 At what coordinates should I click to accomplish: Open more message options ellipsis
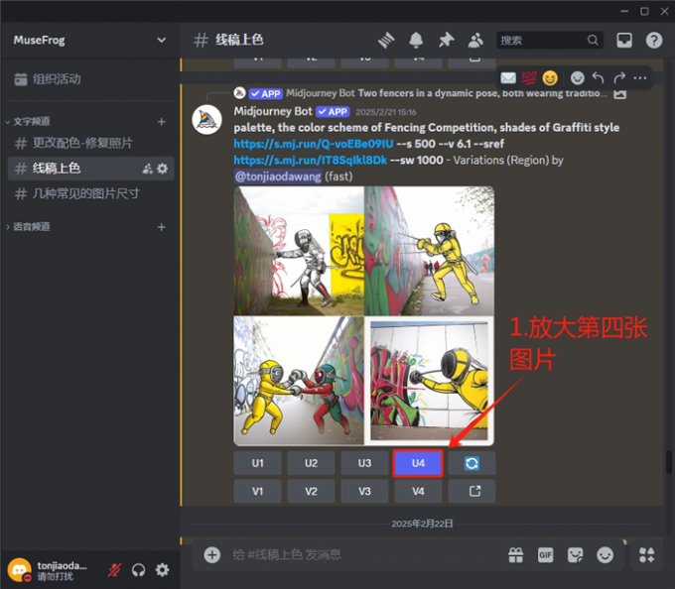pos(640,78)
